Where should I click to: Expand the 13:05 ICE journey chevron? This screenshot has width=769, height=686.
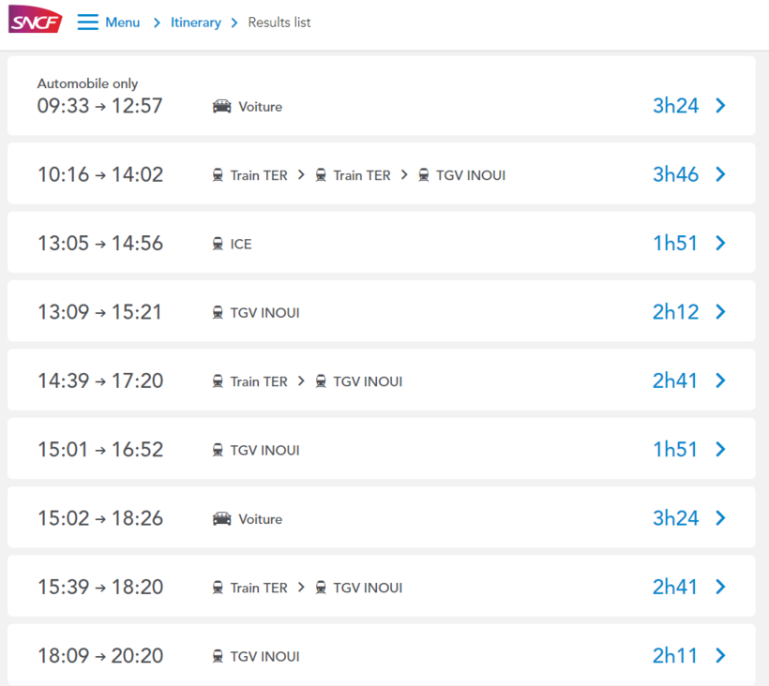pos(720,244)
